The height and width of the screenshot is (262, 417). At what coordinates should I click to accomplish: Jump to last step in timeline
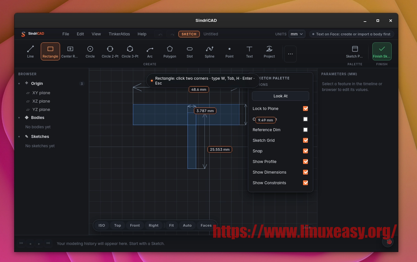(48, 243)
